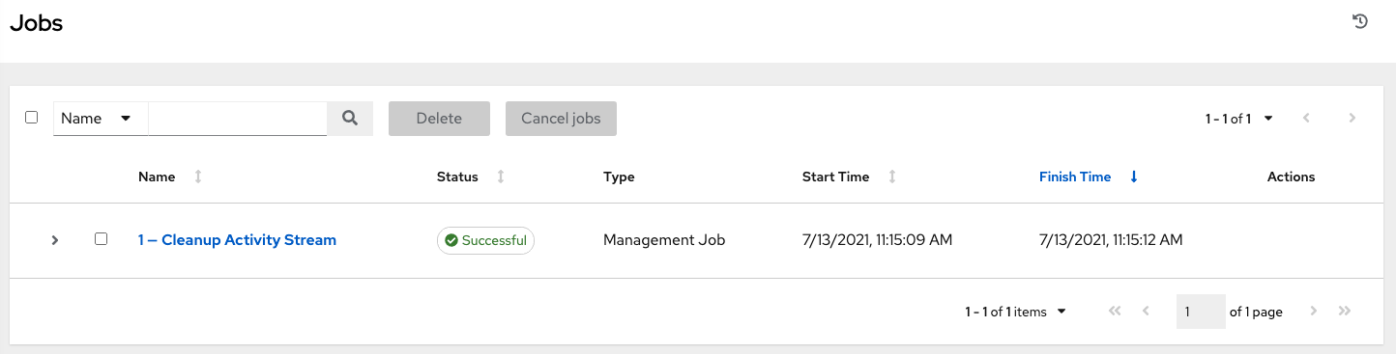Click the Delete button
Viewport: 1396px width, 354px height.
point(439,119)
